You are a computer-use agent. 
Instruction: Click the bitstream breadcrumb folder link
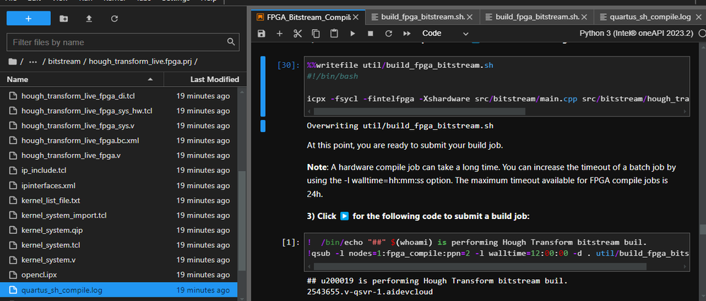66,61
